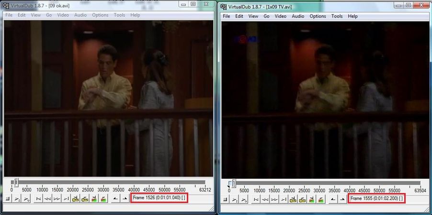The height and width of the screenshot is (215, 432).
Task: Open File menu in 09 ok.avi window
Action: pyautogui.click(x=9, y=15)
